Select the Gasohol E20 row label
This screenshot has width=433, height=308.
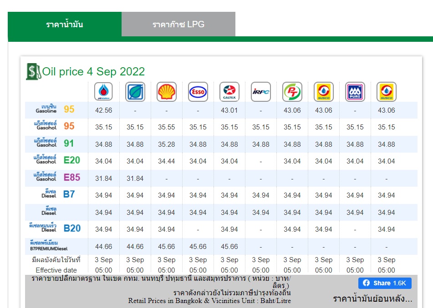pos(57,160)
